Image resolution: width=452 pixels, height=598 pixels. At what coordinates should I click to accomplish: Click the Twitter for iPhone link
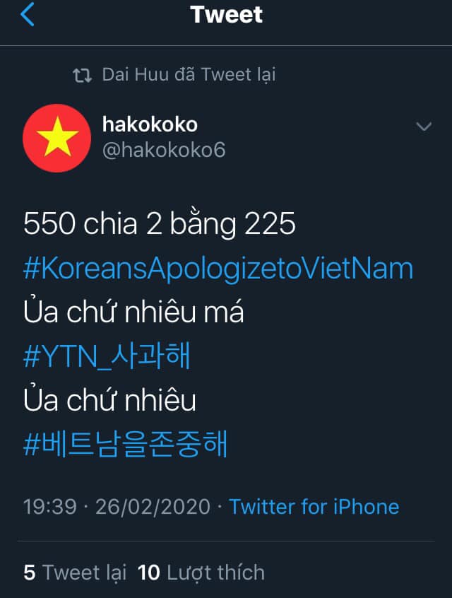coord(314,507)
